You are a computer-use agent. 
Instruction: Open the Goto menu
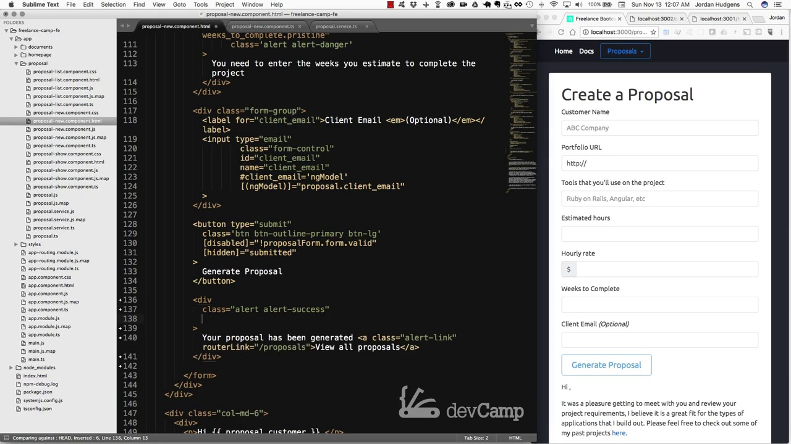coord(179,4)
